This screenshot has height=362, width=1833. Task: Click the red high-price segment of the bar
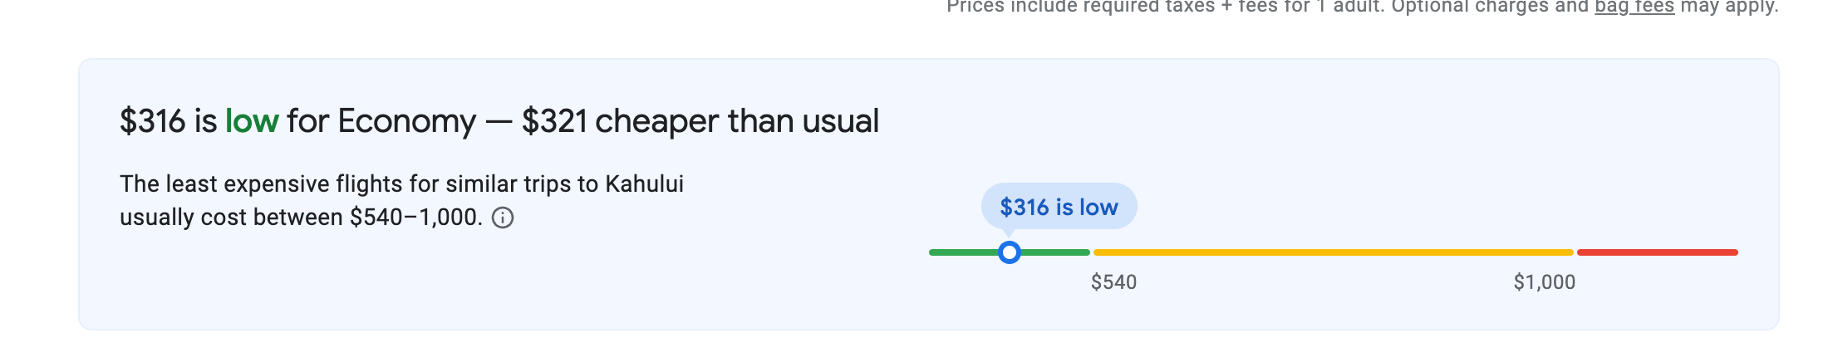tap(1657, 252)
